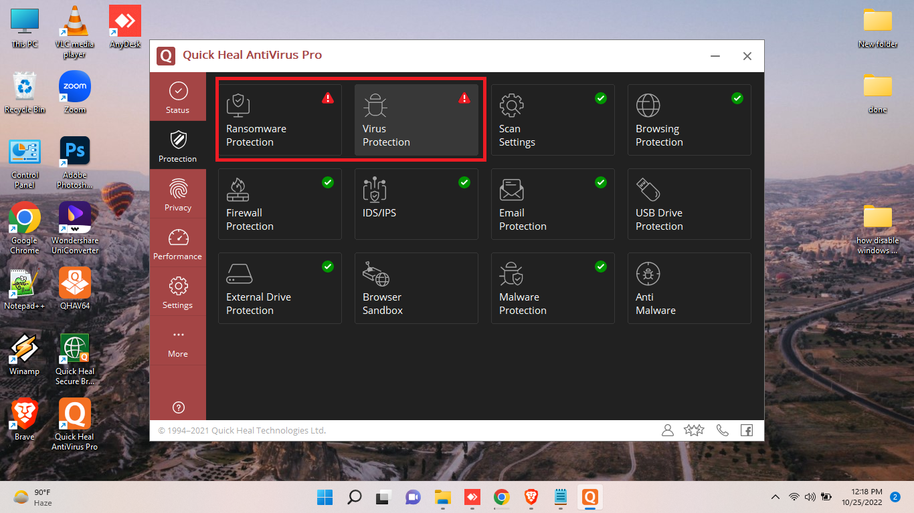This screenshot has height=513, width=914.
Task: Click the star rating icon in footer
Action: [x=694, y=430]
